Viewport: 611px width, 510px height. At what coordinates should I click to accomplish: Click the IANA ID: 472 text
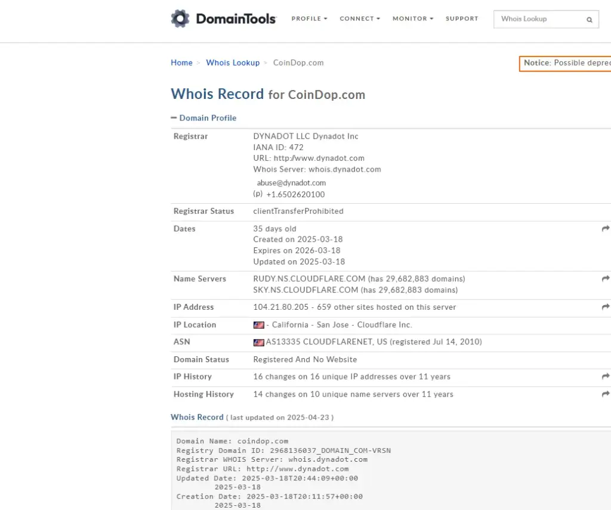pyautogui.click(x=278, y=147)
